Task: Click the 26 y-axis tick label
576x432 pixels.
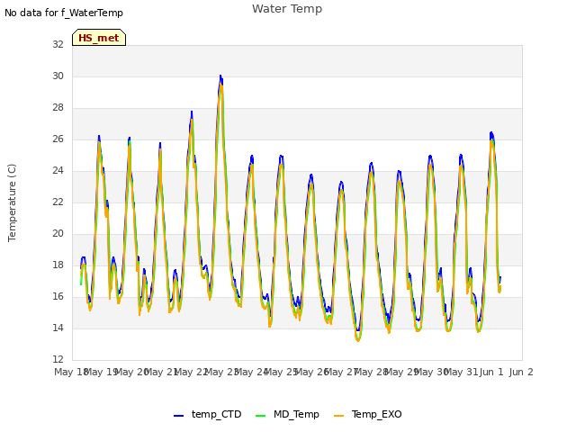Action: click(x=58, y=139)
